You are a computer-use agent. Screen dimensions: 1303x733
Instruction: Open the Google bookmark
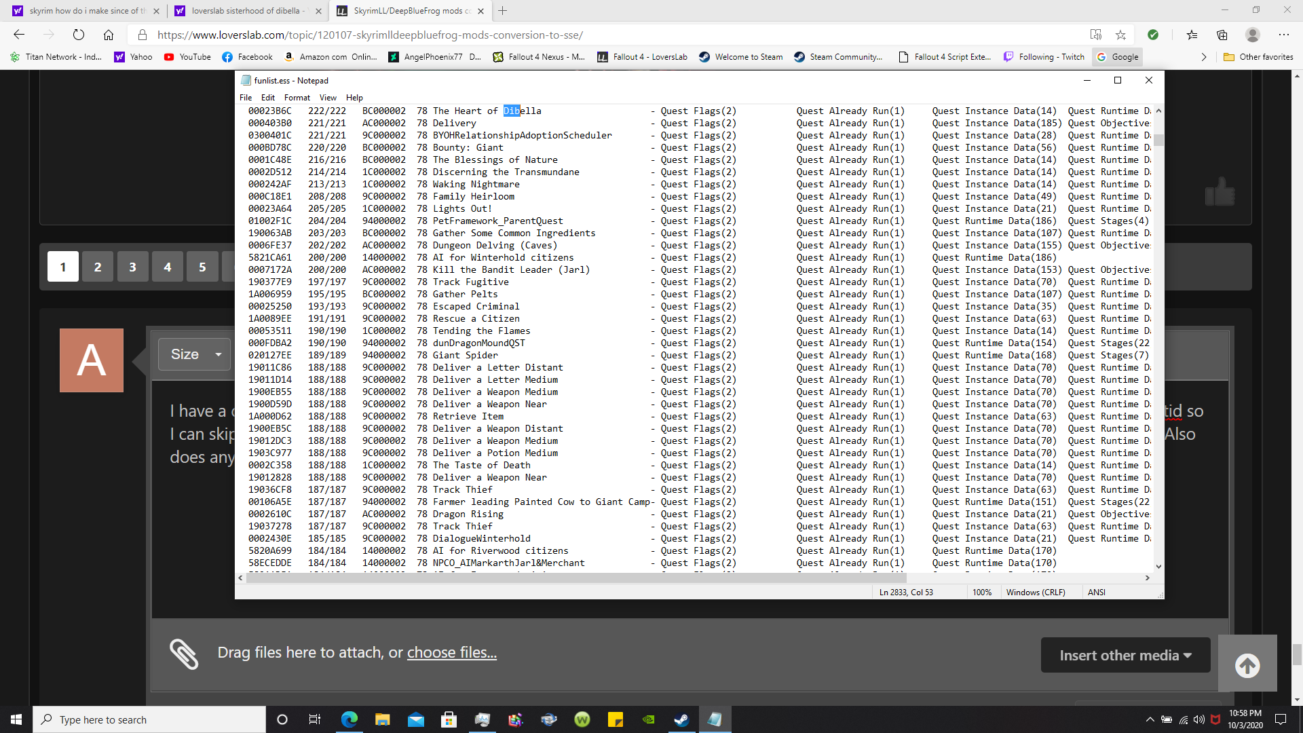point(1118,57)
